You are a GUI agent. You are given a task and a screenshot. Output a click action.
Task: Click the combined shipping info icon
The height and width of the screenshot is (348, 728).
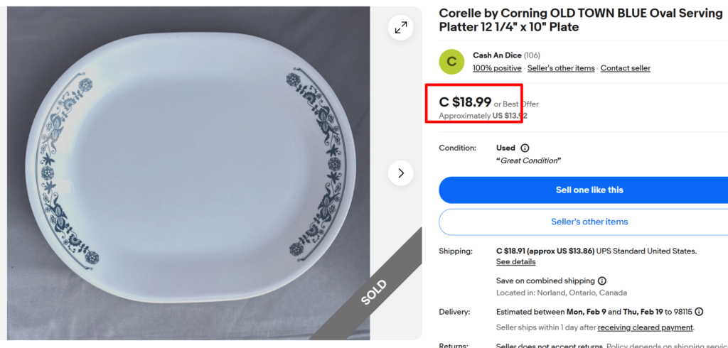602,281
